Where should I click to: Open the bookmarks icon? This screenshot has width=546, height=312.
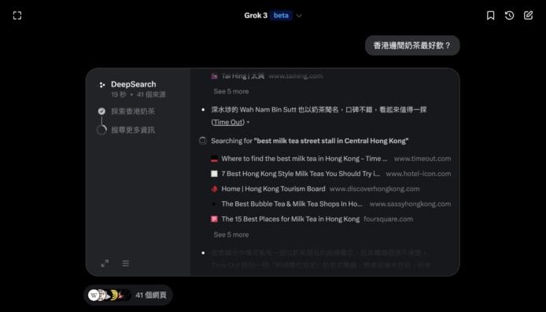pyautogui.click(x=490, y=15)
